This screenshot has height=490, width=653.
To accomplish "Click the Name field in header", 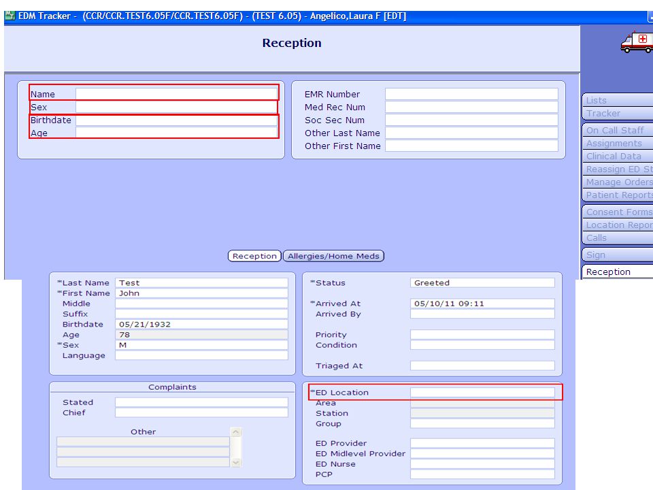I will (x=177, y=94).
